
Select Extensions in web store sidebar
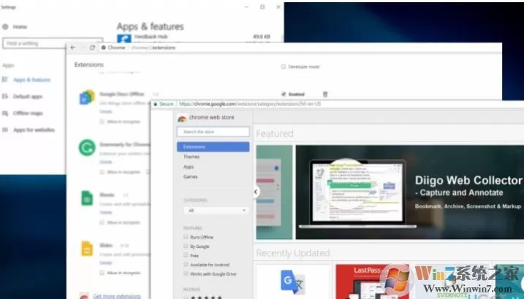pos(213,147)
